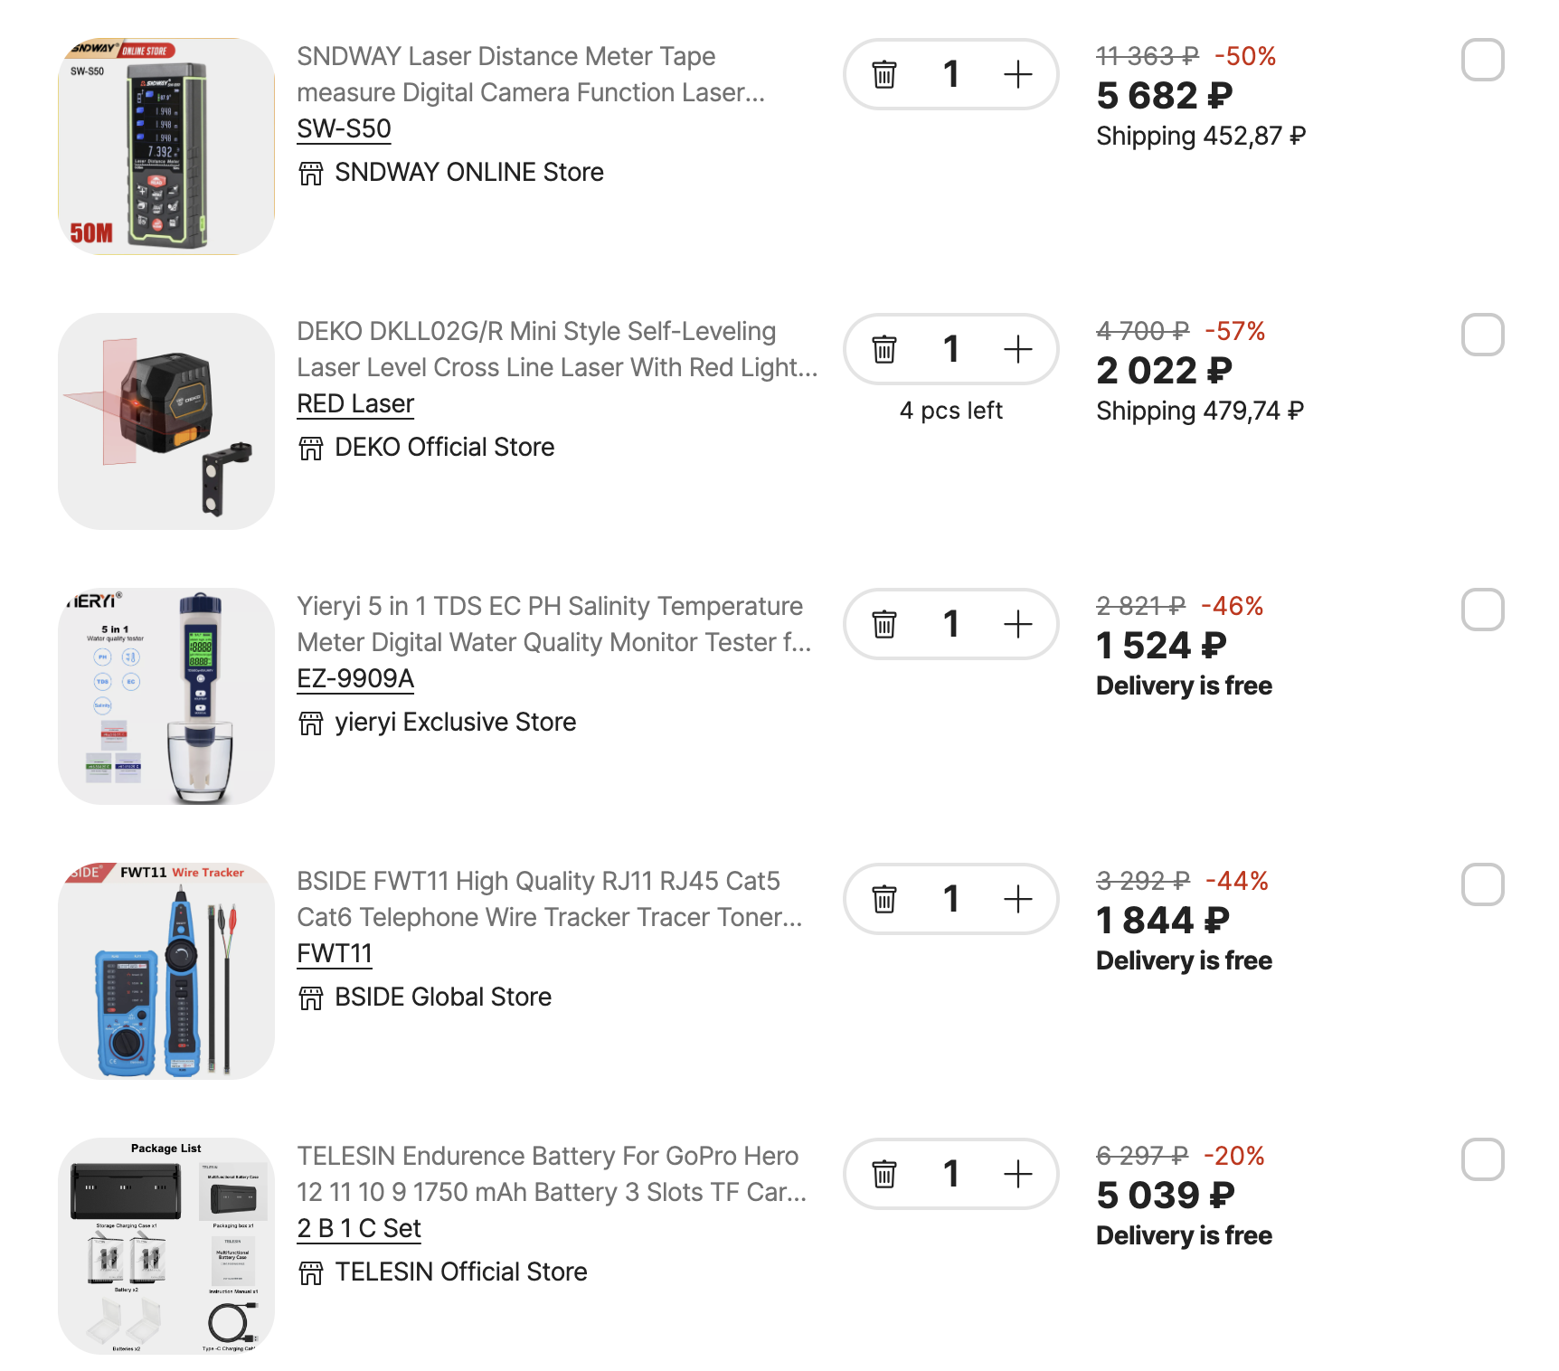Change the RED Laser variant option
Image resolution: width=1559 pixels, height=1371 pixels.
click(x=355, y=404)
